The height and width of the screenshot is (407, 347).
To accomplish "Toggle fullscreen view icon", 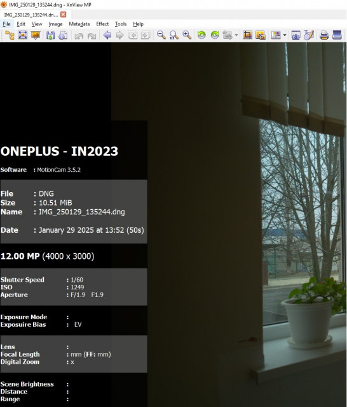I will (23, 35).
